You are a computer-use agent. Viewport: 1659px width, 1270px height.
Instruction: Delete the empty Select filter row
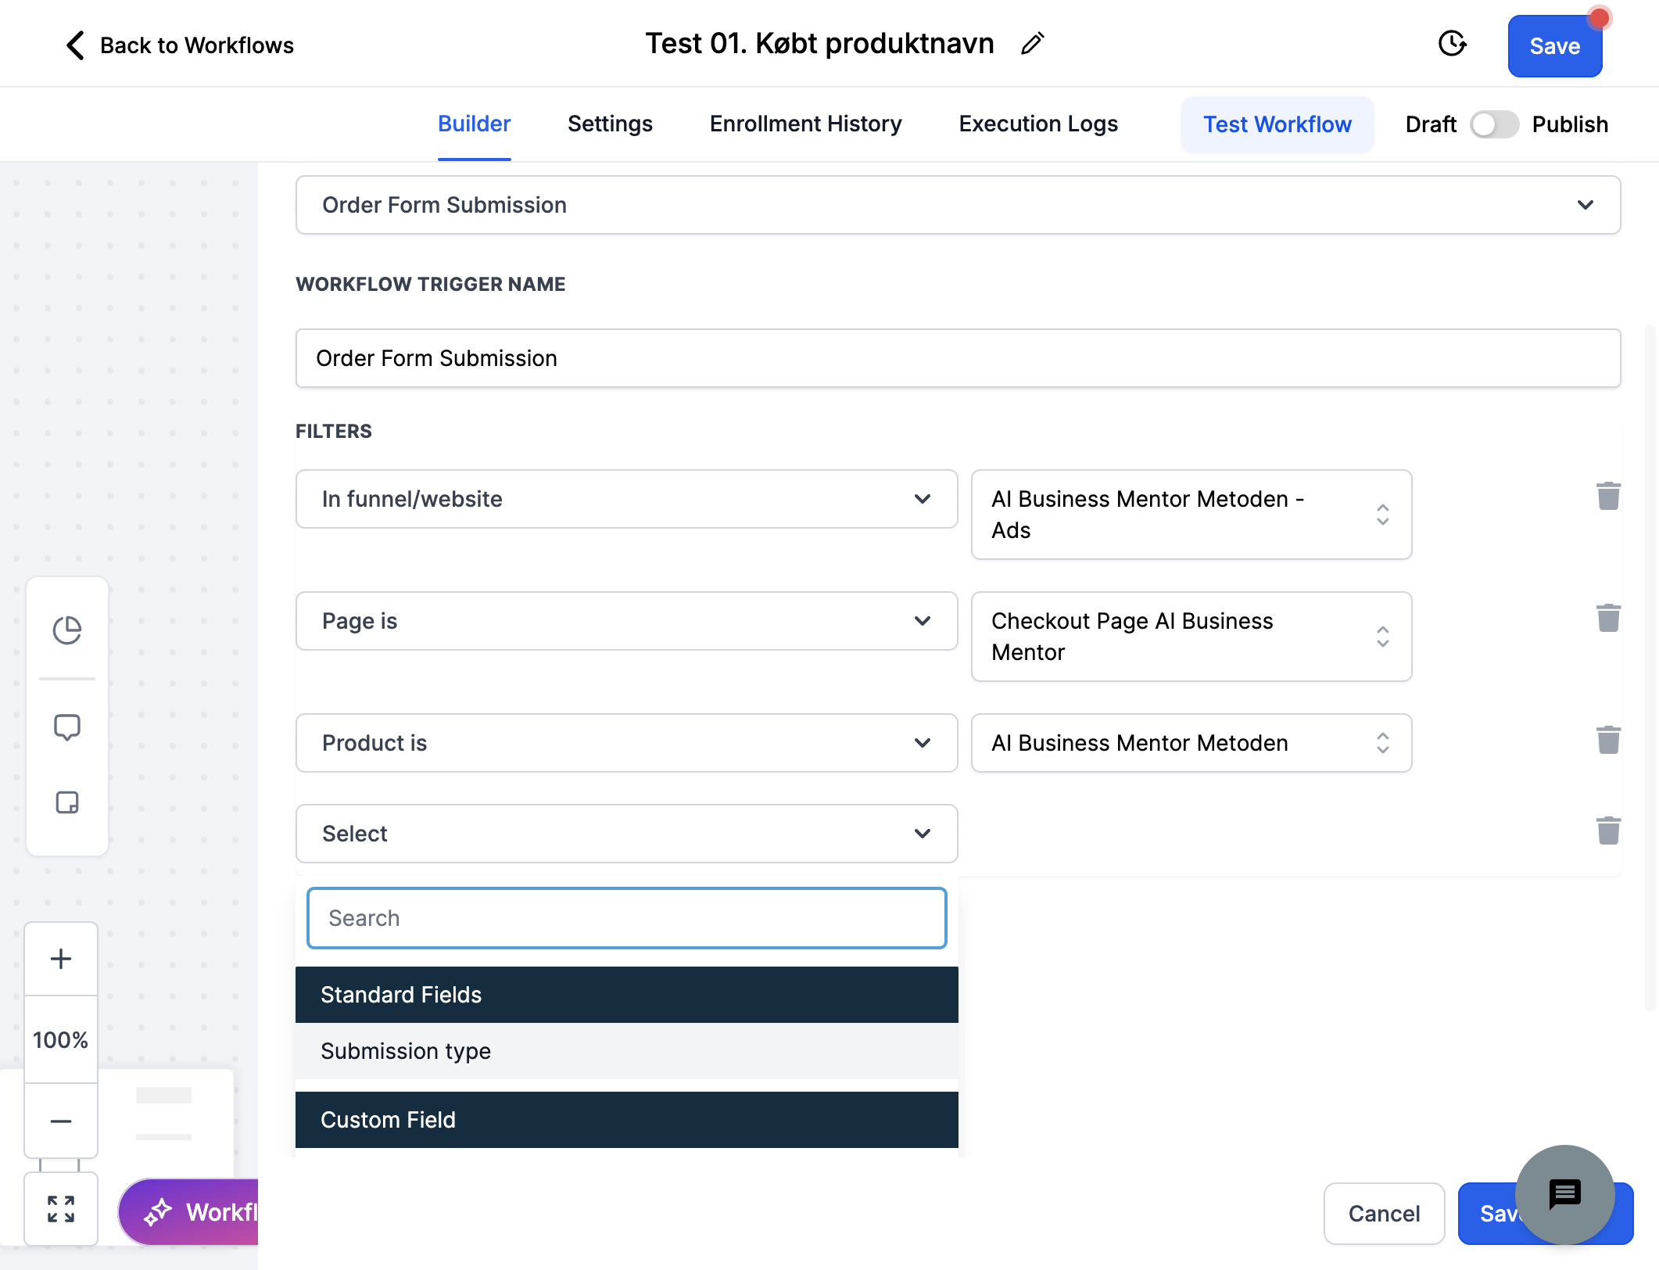[x=1608, y=831]
